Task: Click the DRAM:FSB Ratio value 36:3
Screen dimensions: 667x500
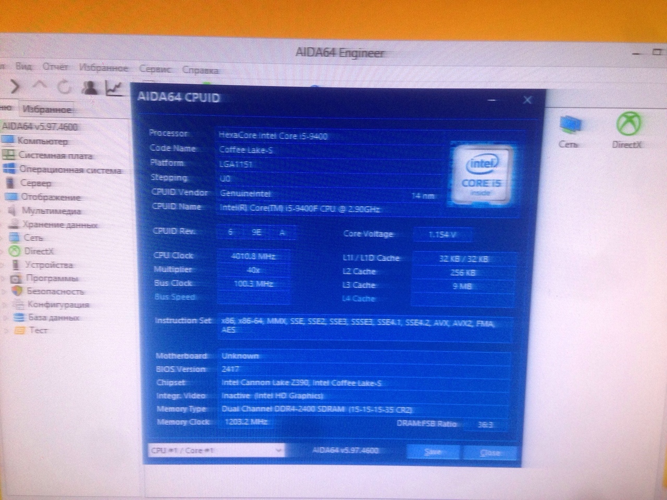Action: click(x=486, y=424)
